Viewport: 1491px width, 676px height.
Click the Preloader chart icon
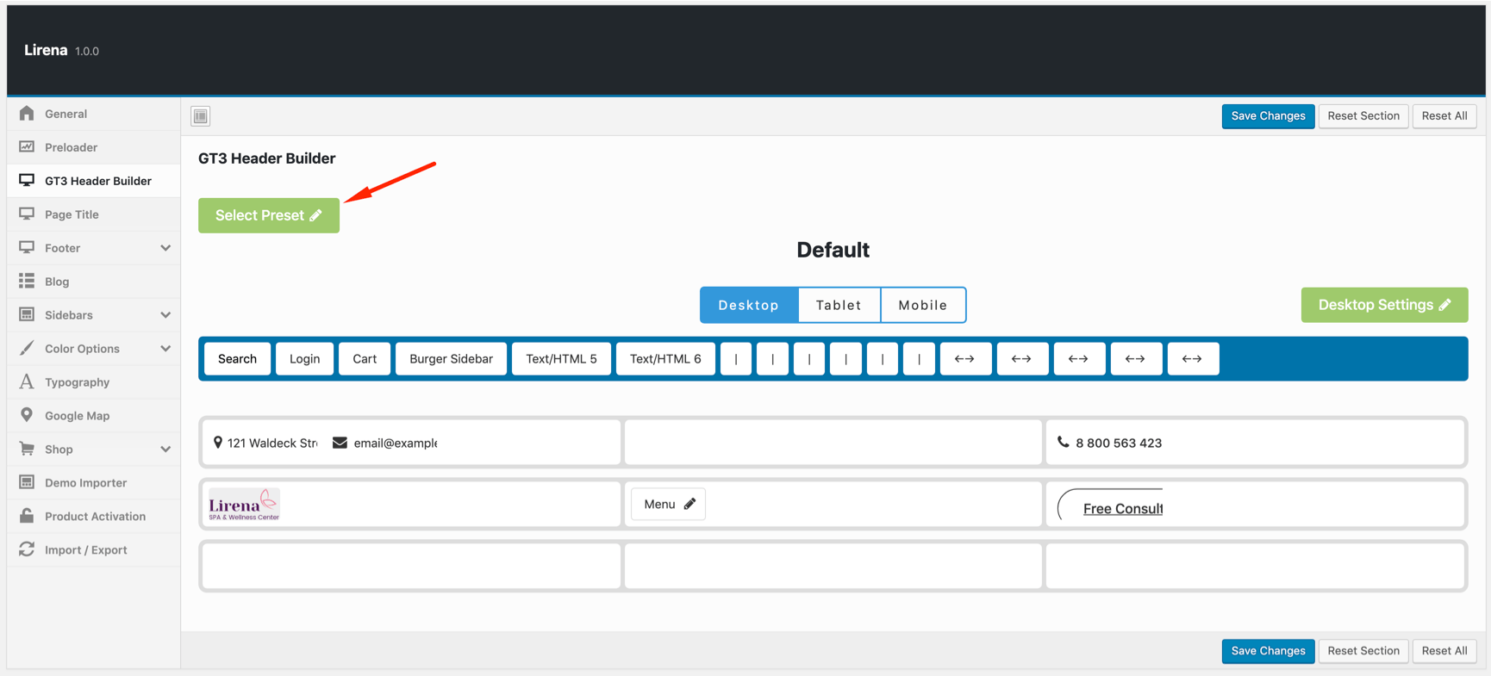tap(27, 146)
